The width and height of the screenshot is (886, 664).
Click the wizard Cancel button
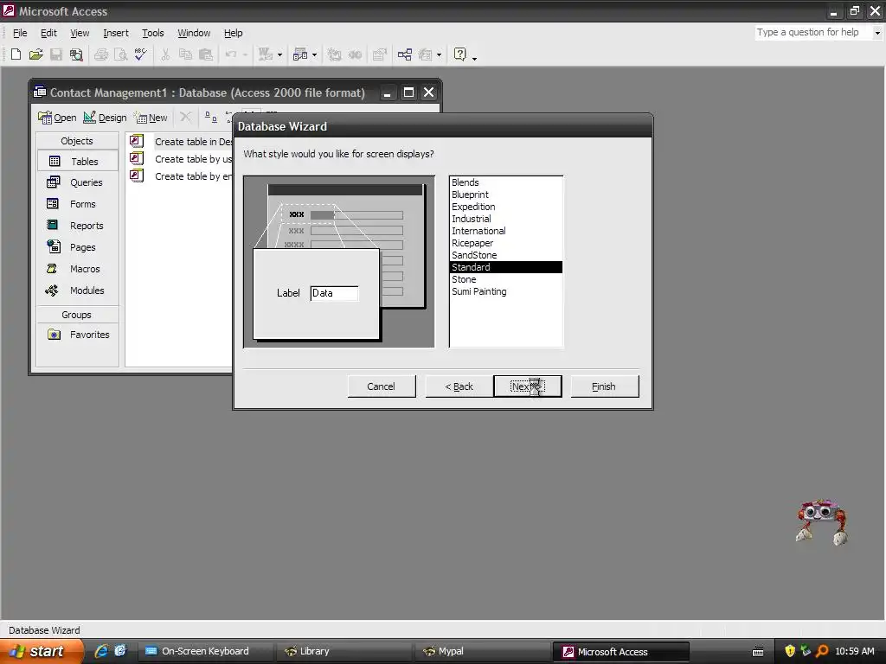(382, 386)
